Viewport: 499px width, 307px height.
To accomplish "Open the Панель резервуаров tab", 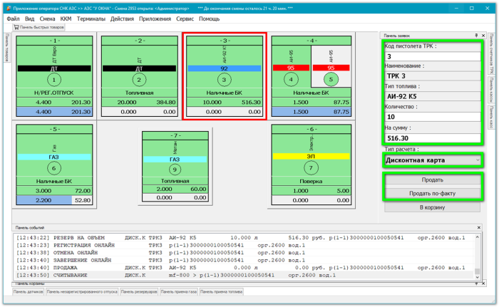I will pos(139,292).
